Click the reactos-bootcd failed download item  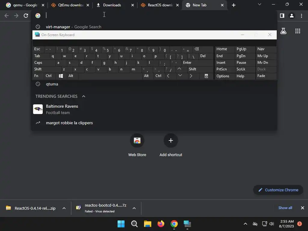[x=102, y=208]
